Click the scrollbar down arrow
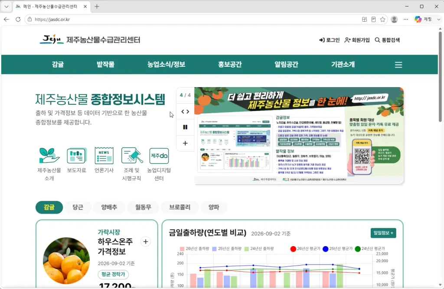The image size is (444, 289). coord(441,285)
